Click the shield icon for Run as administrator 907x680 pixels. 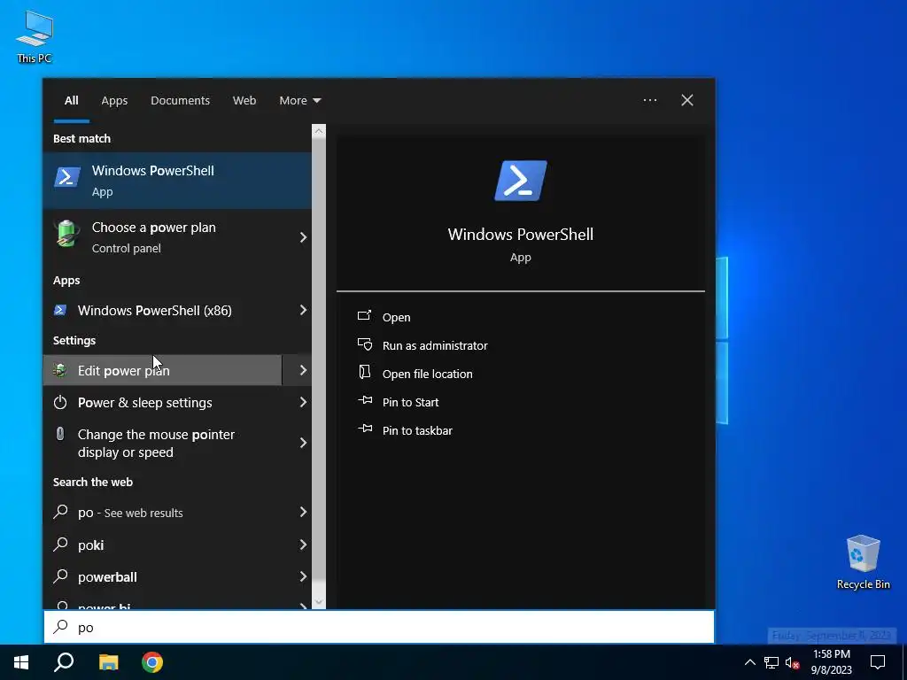click(x=364, y=344)
